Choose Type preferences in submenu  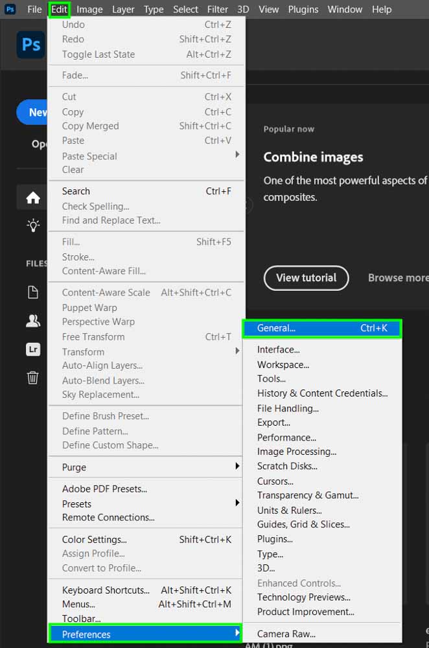coord(322,554)
